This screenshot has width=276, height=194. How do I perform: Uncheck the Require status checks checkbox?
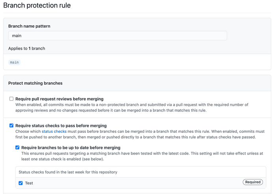point(11,126)
